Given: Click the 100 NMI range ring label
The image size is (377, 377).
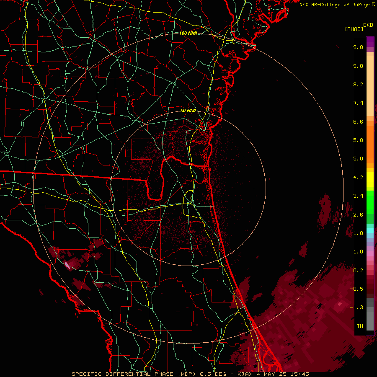Looking at the screenshot, I should [x=188, y=33].
